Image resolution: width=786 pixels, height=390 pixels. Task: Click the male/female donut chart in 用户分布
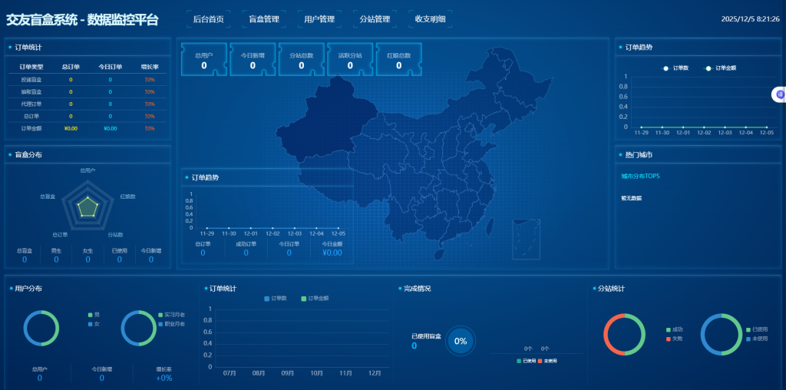tap(41, 329)
